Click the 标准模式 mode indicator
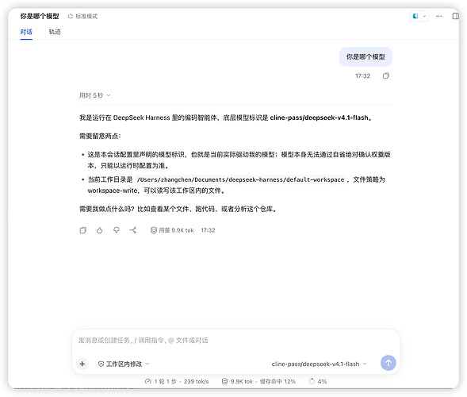467x397 pixels. pos(82,17)
